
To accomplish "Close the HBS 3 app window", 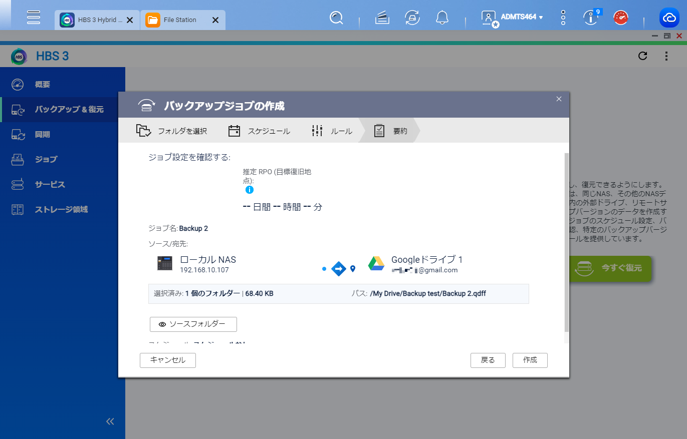I will click(679, 36).
